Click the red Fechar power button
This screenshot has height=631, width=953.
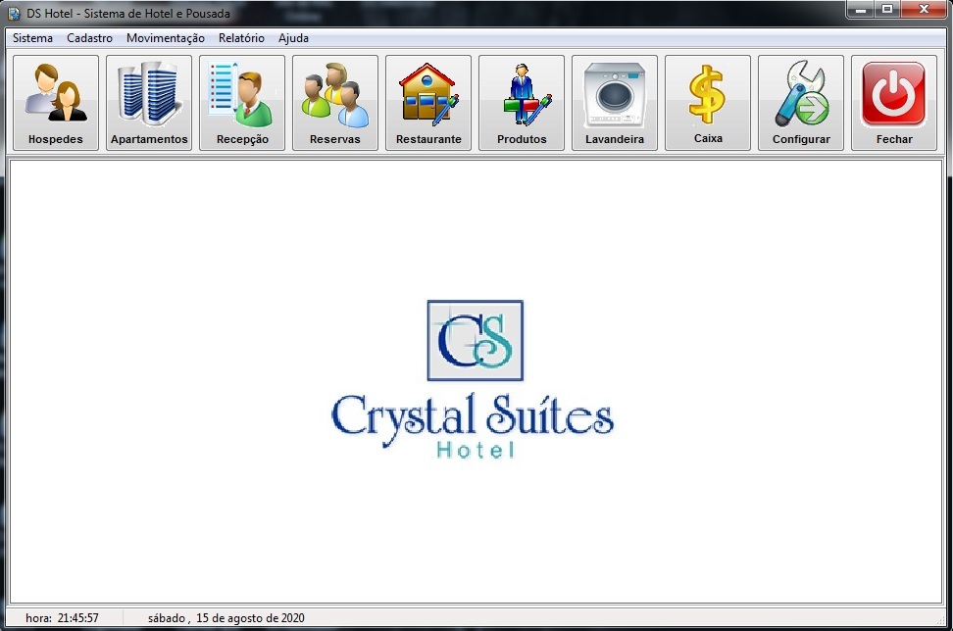click(x=894, y=103)
